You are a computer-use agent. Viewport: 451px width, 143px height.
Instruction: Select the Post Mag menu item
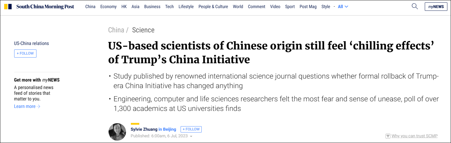(308, 7)
